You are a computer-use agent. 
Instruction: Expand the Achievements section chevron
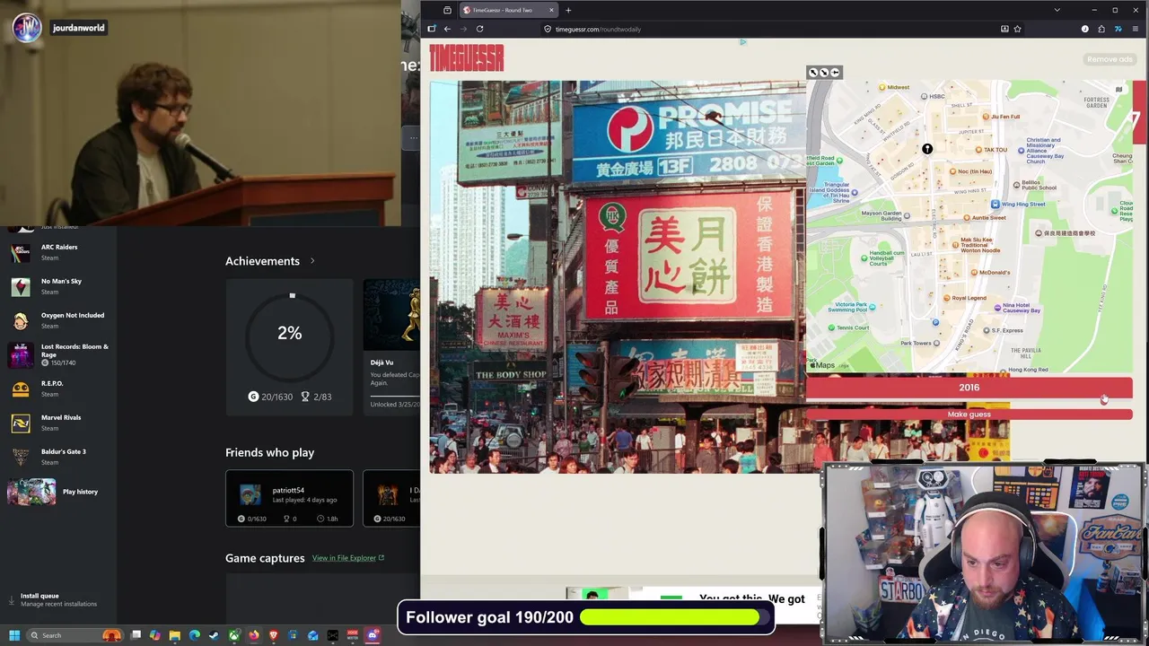(x=312, y=261)
